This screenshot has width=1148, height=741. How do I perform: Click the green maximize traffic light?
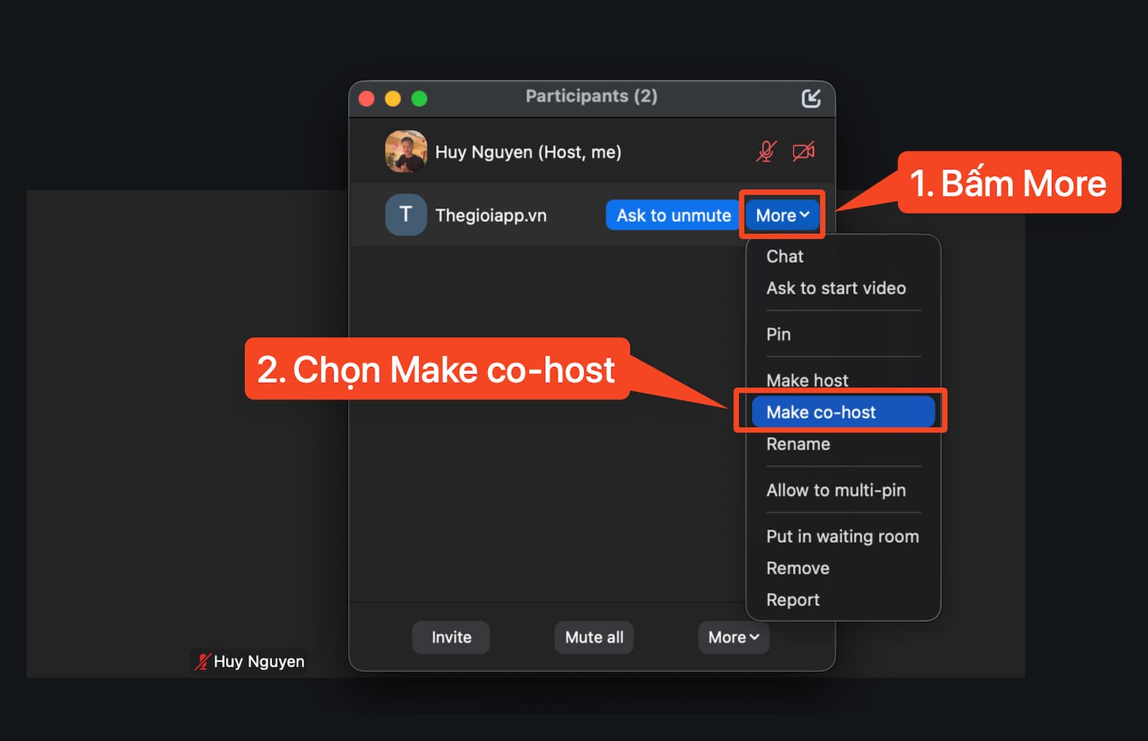(417, 98)
